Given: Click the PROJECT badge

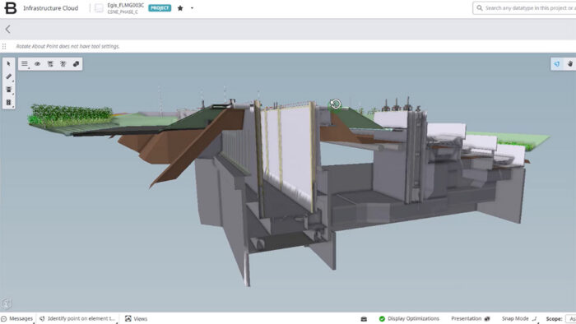Looking at the screenshot, I should pyautogui.click(x=160, y=8).
